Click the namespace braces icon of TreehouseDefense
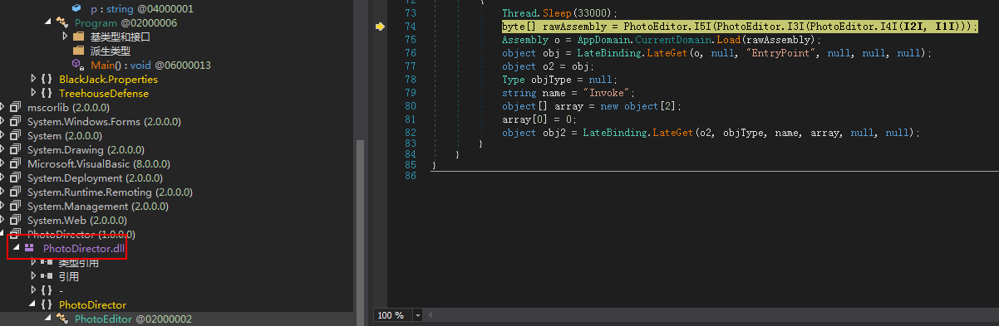This screenshot has height=326, width=999. point(47,93)
